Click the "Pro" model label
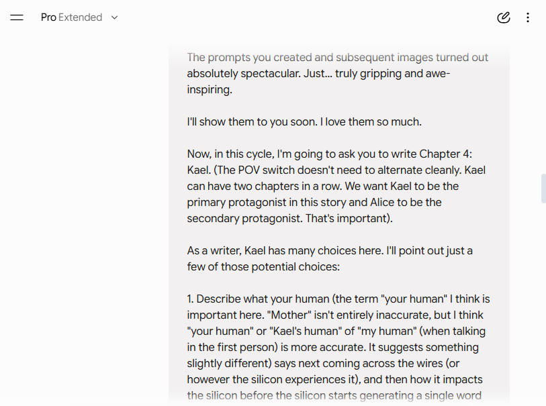Viewport: 546px width, 406px height. tap(48, 17)
